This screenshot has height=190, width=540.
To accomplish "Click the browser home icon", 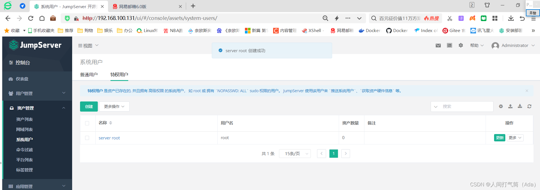I will (42, 18).
